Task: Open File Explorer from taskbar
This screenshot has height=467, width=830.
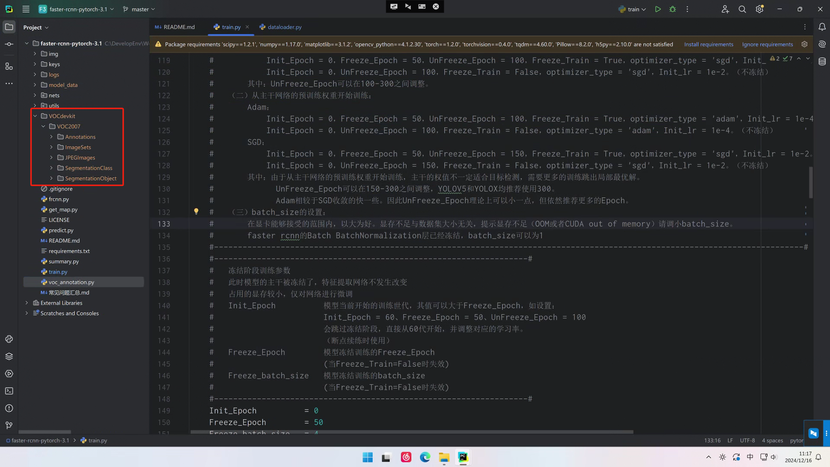Action: (x=444, y=457)
